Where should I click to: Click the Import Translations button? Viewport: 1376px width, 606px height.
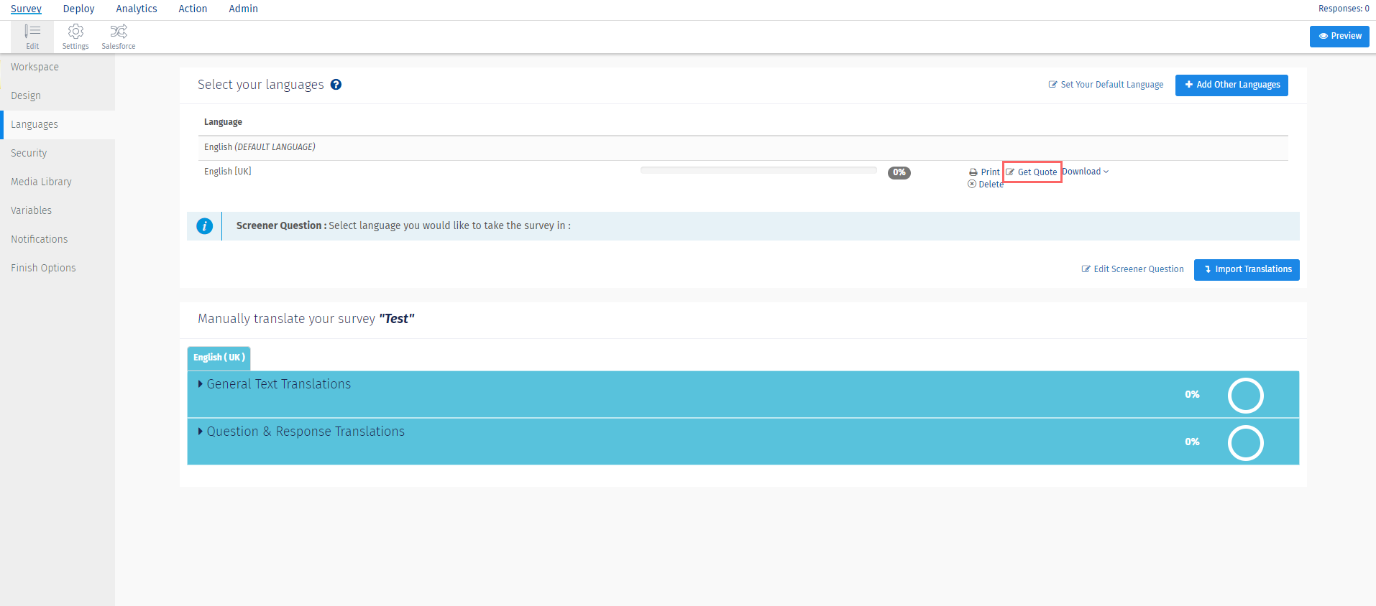tap(1247, 270)
